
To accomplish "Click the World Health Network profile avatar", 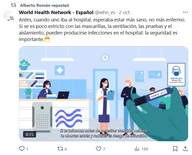I will pyautogui.click(x=9, y=16).
